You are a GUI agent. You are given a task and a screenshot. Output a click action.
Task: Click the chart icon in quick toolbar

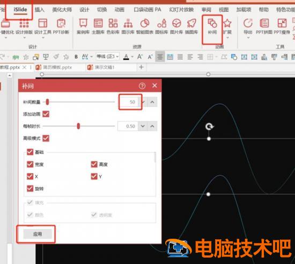click(264, 56)
